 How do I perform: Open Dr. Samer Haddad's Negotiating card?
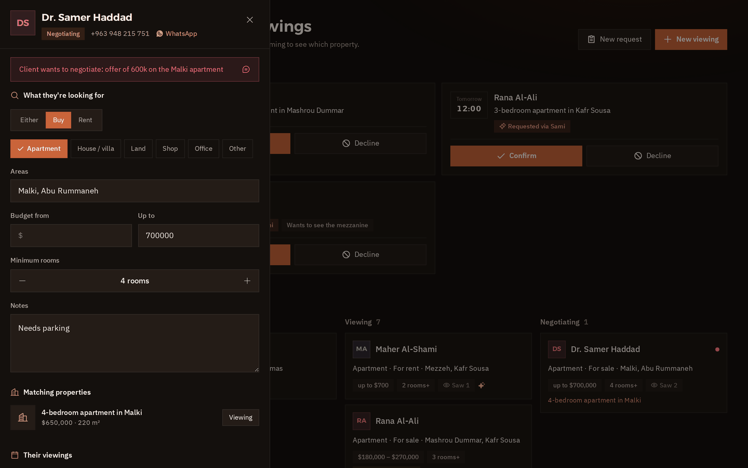coord(634,373)
